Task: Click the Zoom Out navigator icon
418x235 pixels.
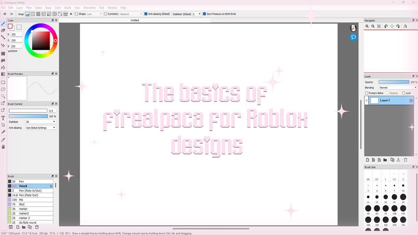Action: pos(373,26)
